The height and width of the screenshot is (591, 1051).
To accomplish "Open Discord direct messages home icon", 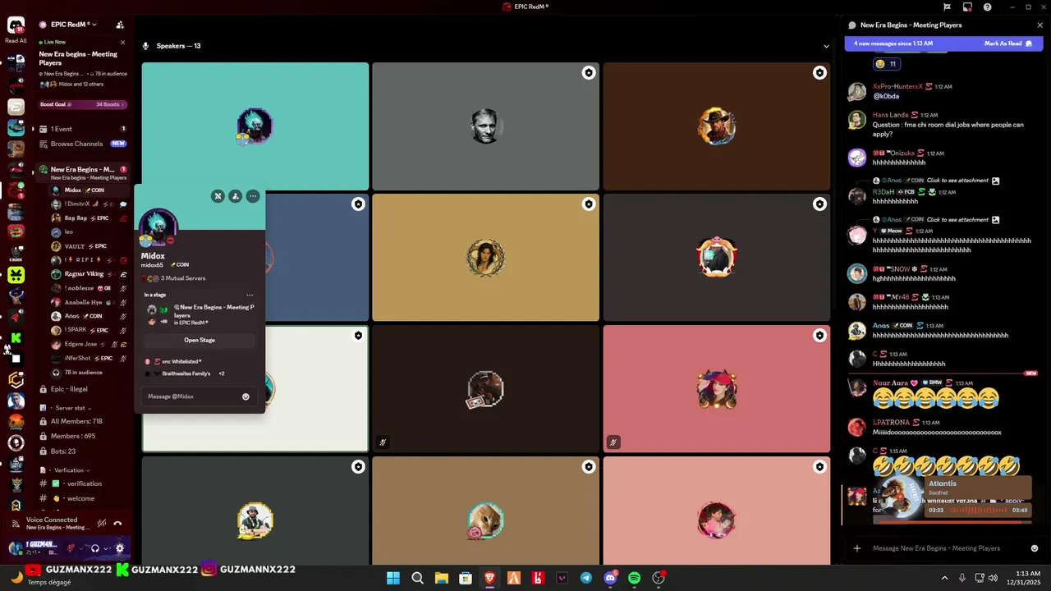I will (16, 25).
